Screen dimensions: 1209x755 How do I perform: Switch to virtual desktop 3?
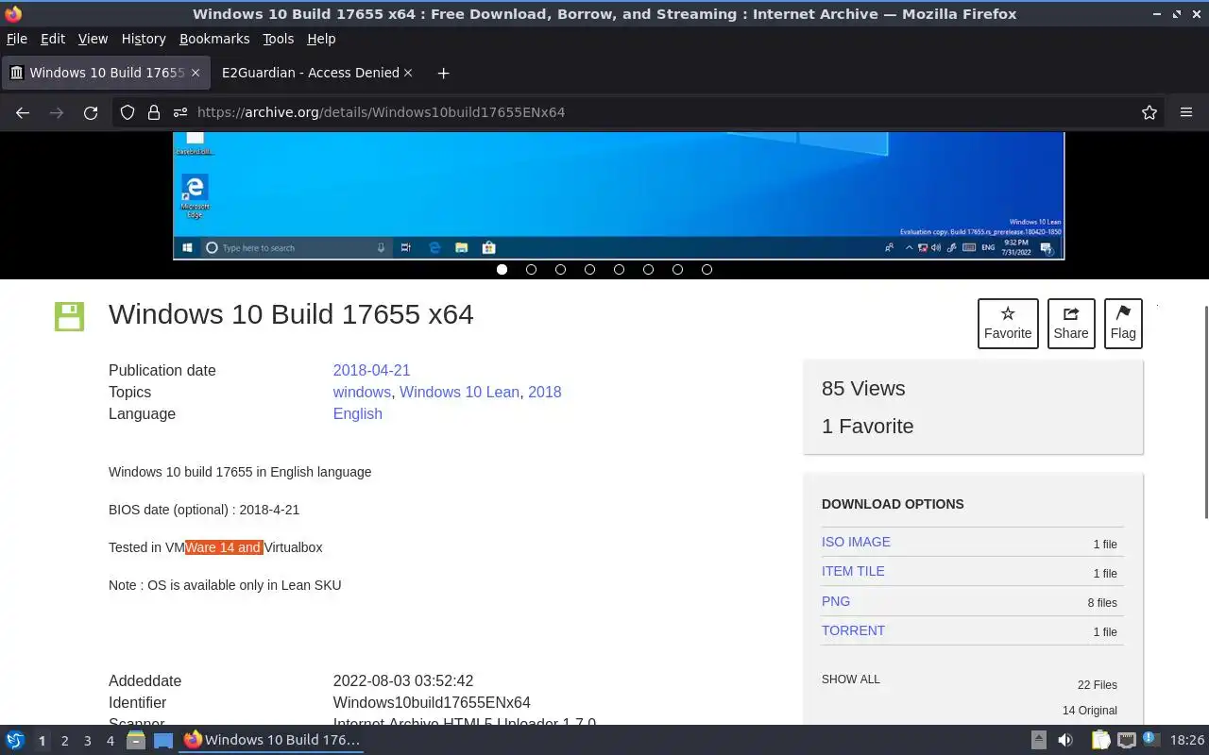87,741
